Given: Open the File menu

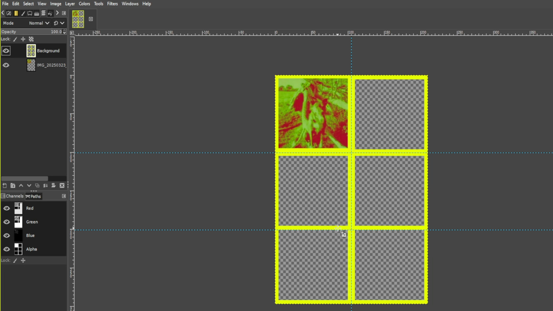Looking at the screenshot, I should click(x=5, y=4).
